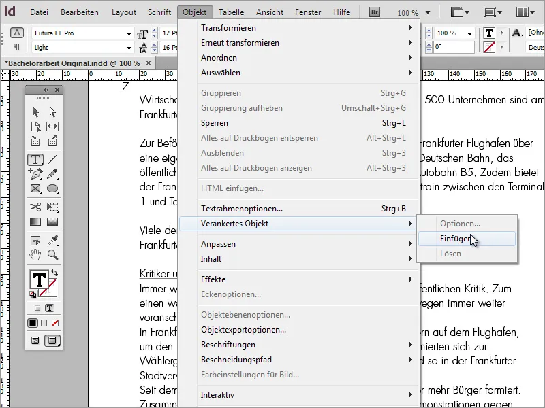Reset default fill and stroke

(32, 294)
